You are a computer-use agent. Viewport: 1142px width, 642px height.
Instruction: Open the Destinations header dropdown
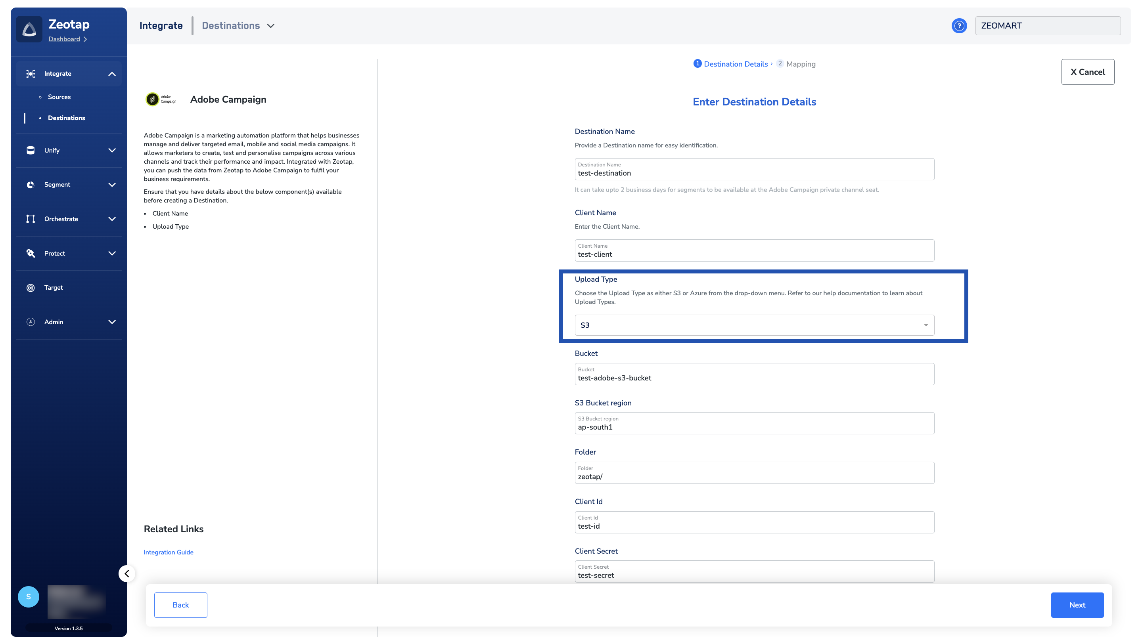pos(270,26)
